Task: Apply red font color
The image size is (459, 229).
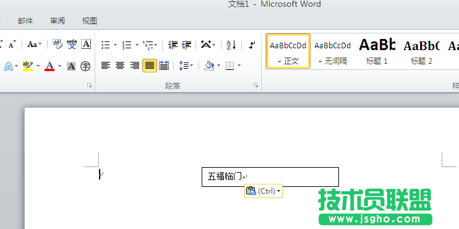Action: [49, 66]
